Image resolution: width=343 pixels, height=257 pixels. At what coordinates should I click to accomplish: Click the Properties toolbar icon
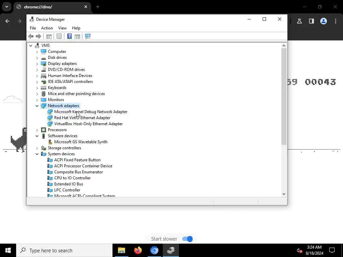pos(59,36)
